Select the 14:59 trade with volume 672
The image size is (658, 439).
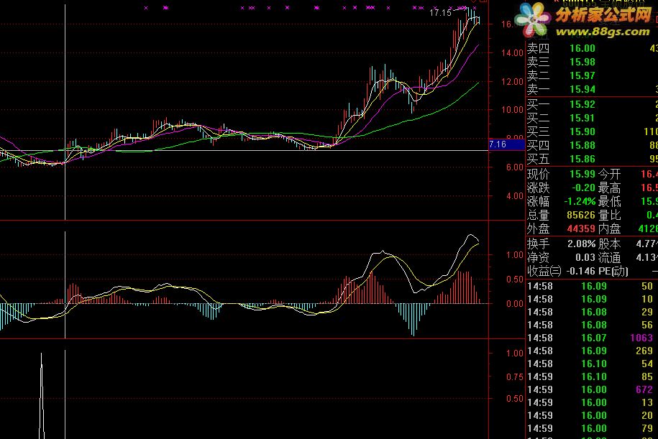coord(590,389)
